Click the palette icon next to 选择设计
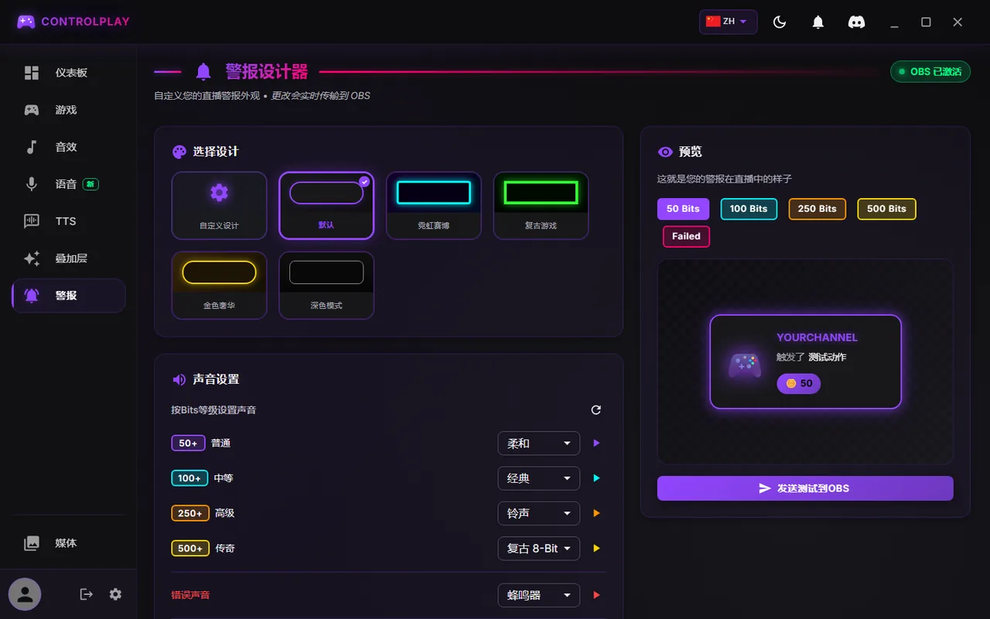This screenshot has height=619, width=990. click(179, 152)
